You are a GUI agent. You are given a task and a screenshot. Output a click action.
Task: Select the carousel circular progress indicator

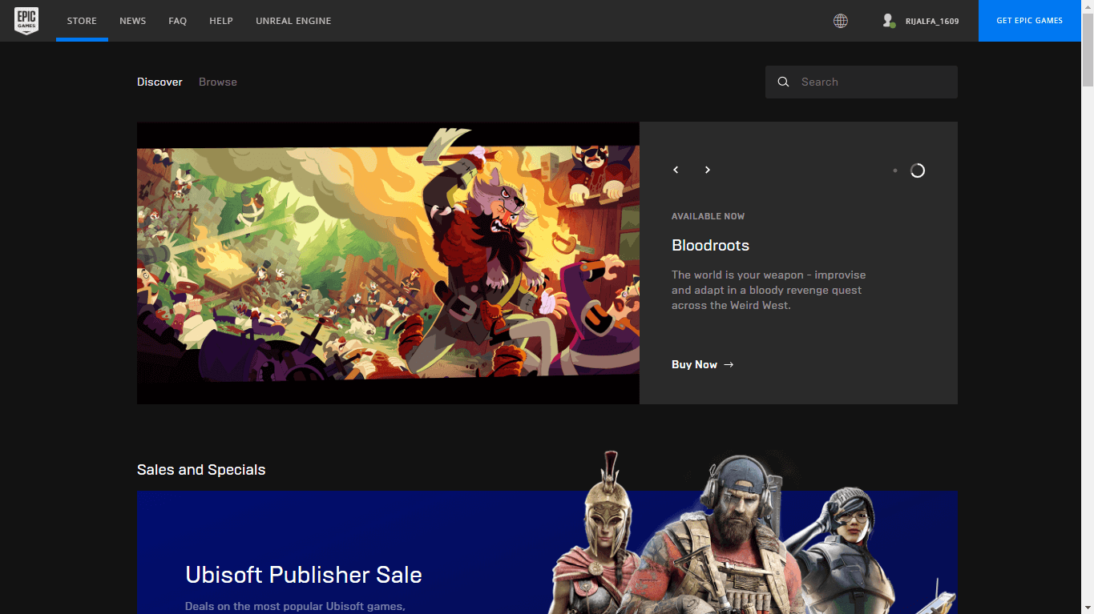[918, 171]
